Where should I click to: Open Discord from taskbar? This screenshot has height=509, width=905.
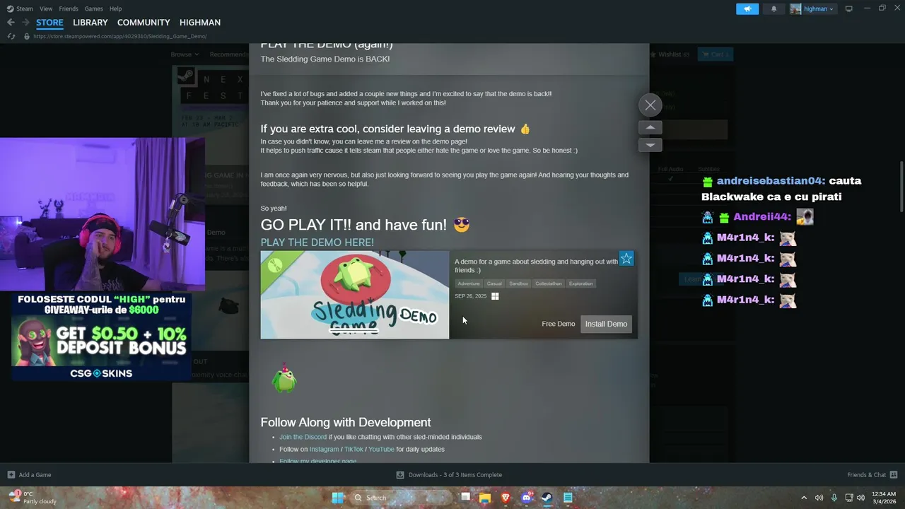[x=526, y=498]
